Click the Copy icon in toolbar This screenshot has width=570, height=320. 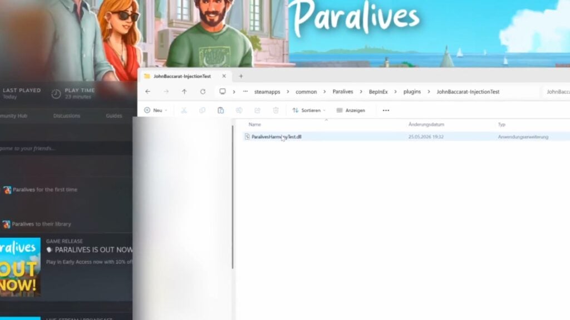tap(202, 111)
